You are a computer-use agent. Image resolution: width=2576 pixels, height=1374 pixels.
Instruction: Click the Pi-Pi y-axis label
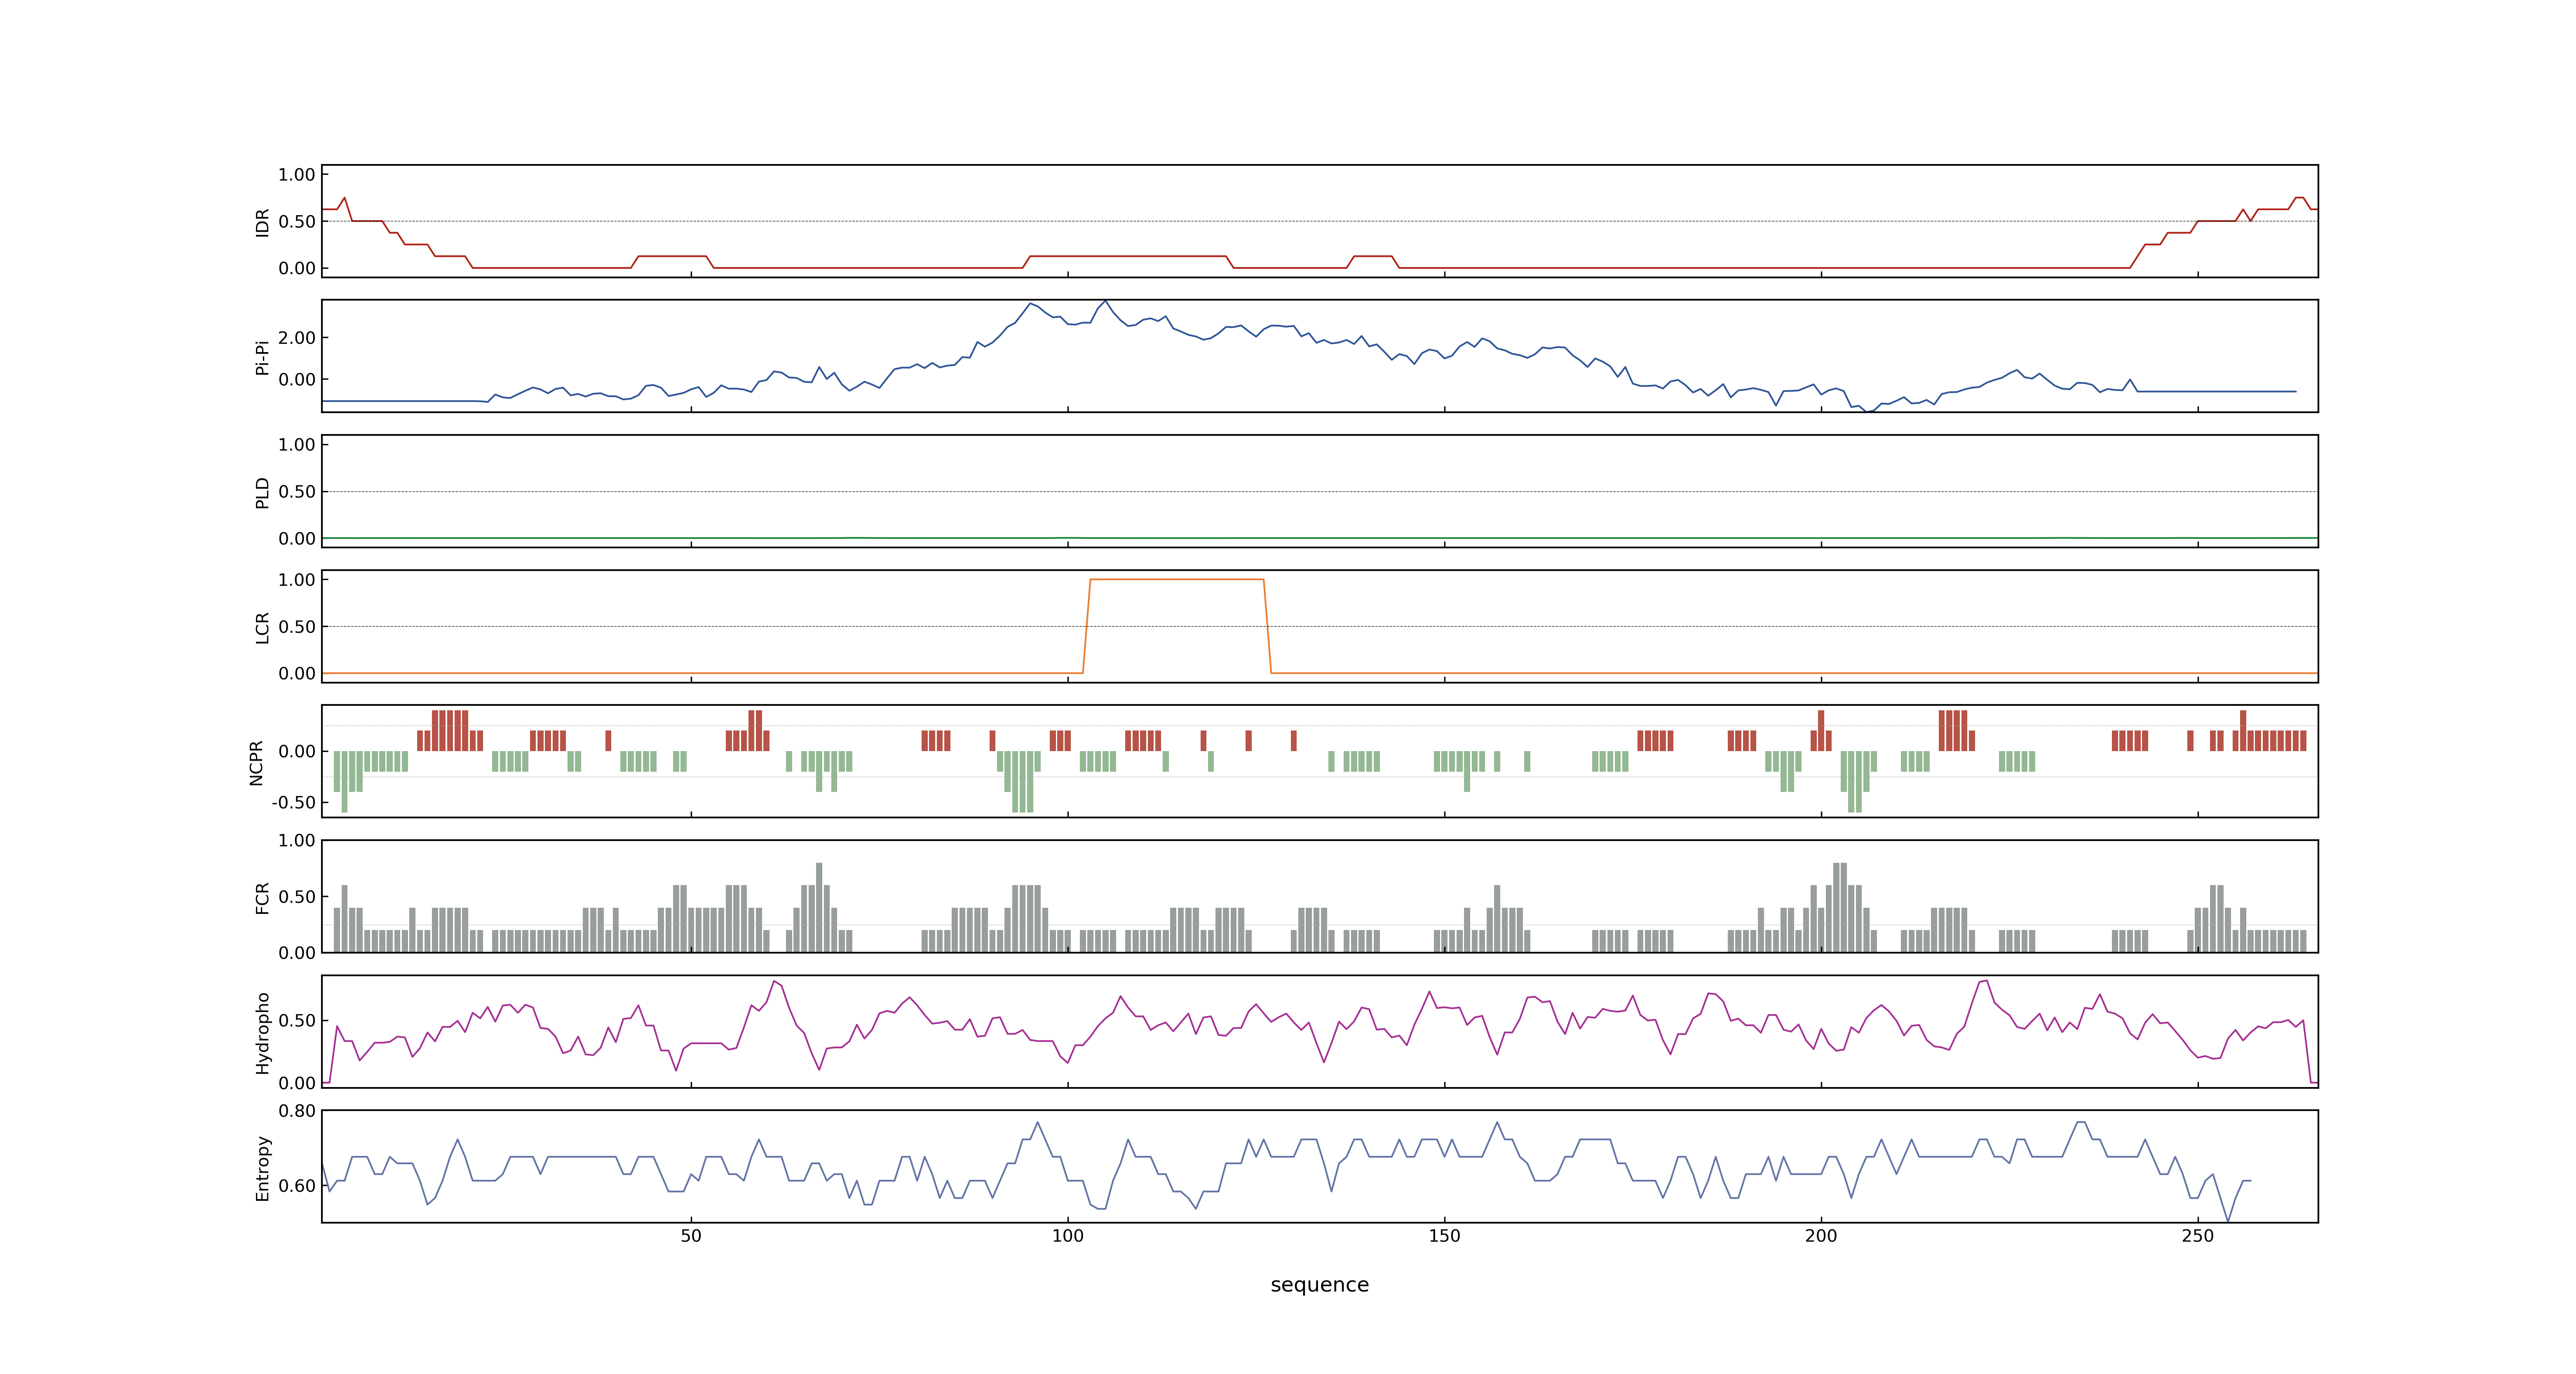(x=262, y=357)
